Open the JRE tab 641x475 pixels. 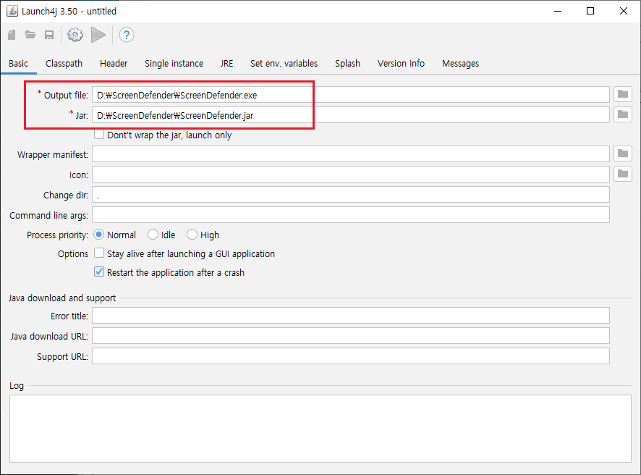(x=226, y=64)
